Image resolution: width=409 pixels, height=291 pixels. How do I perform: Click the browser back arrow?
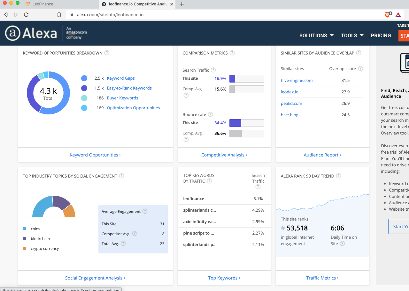pyautogui.click(x=6, y=15)
